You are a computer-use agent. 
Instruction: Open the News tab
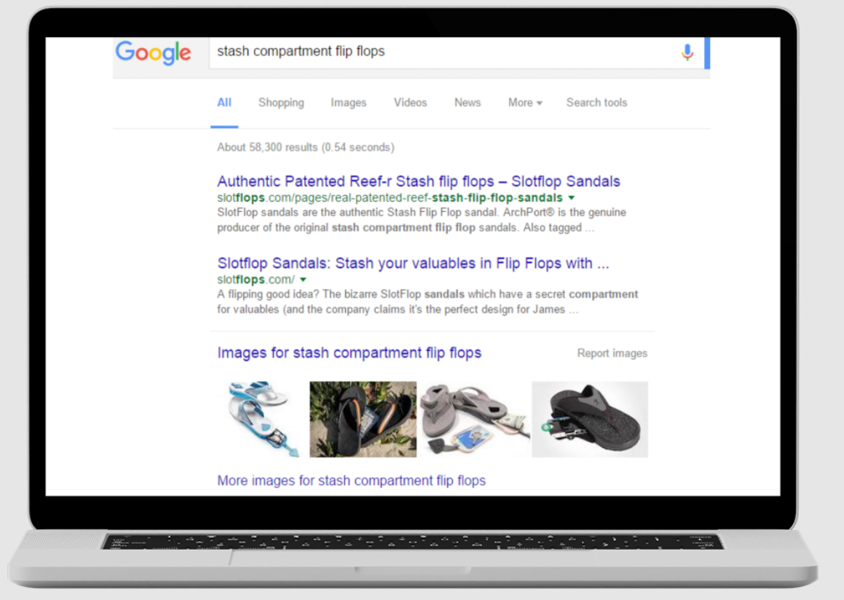click(468, 103)
